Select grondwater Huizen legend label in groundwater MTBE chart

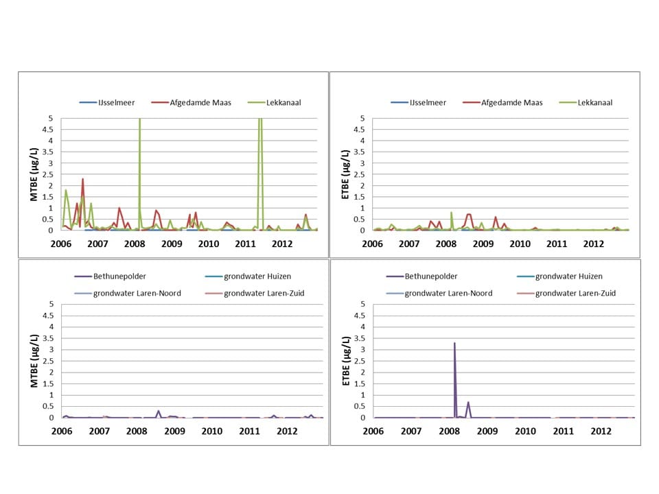pyautogui.click(x=257, y=277)
